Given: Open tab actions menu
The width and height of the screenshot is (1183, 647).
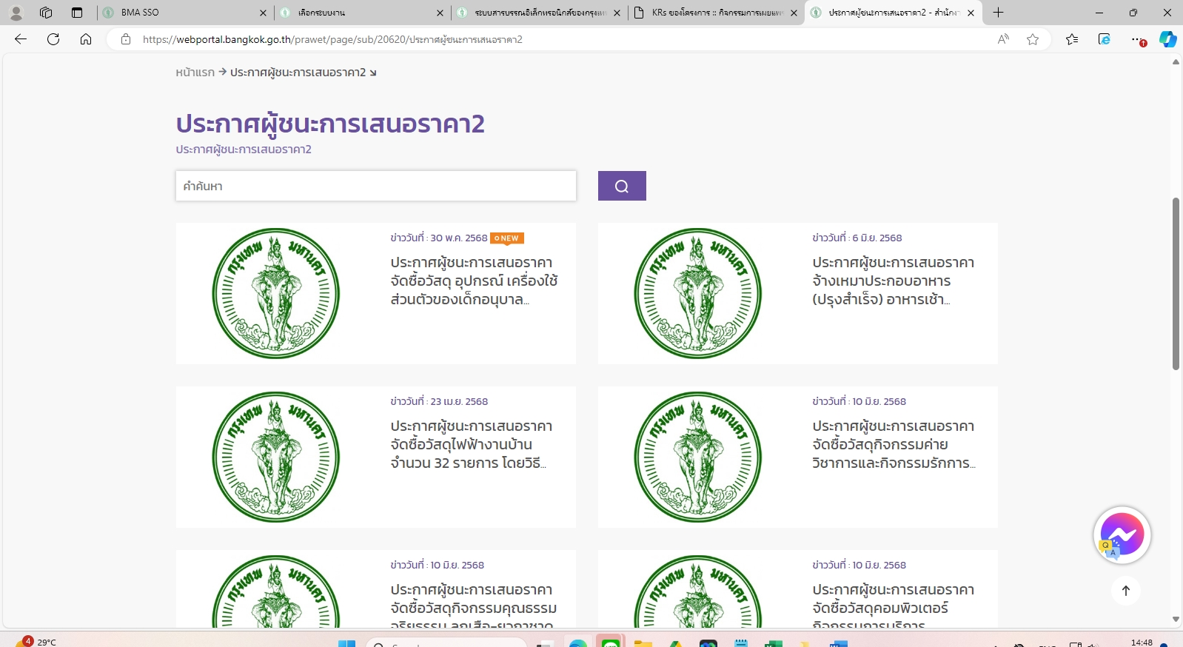Looking at the screenshot, I should click(77, 13).
